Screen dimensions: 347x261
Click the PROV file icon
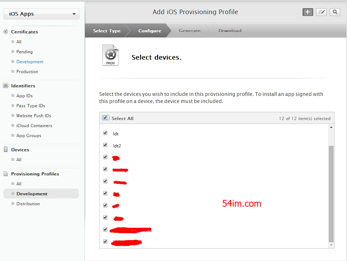pyautogui.click(x=111, y=55)
